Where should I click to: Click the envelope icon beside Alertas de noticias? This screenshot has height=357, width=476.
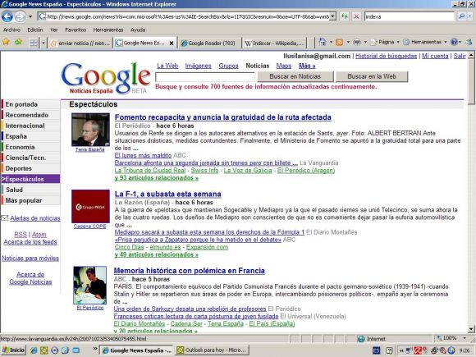pyautogui.click(x=5, y=217)
